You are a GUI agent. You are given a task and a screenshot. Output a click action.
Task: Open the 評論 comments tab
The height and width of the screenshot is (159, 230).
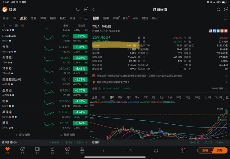(116, 18)
